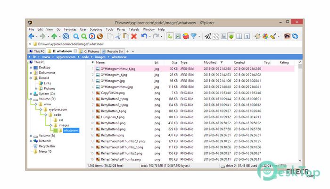
Task: Undo with the blue curved arrow
Action: (x=144, y=36)
